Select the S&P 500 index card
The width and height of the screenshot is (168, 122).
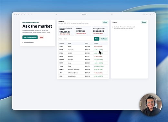(83, 31)
